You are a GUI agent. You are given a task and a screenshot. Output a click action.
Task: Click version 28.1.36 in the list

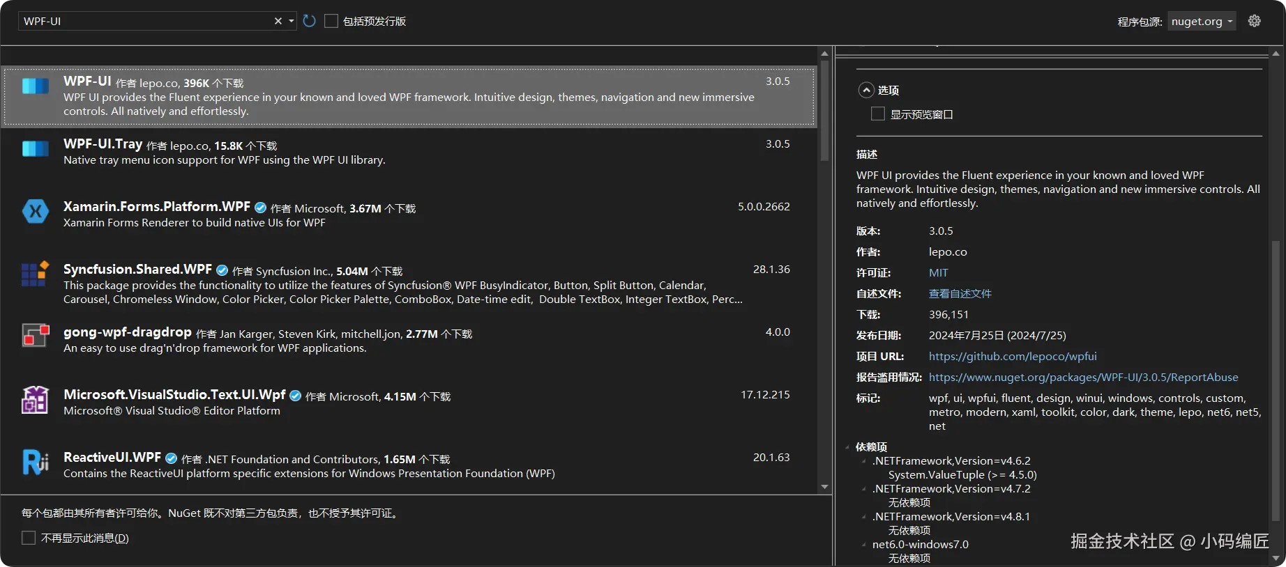point(771,270)
